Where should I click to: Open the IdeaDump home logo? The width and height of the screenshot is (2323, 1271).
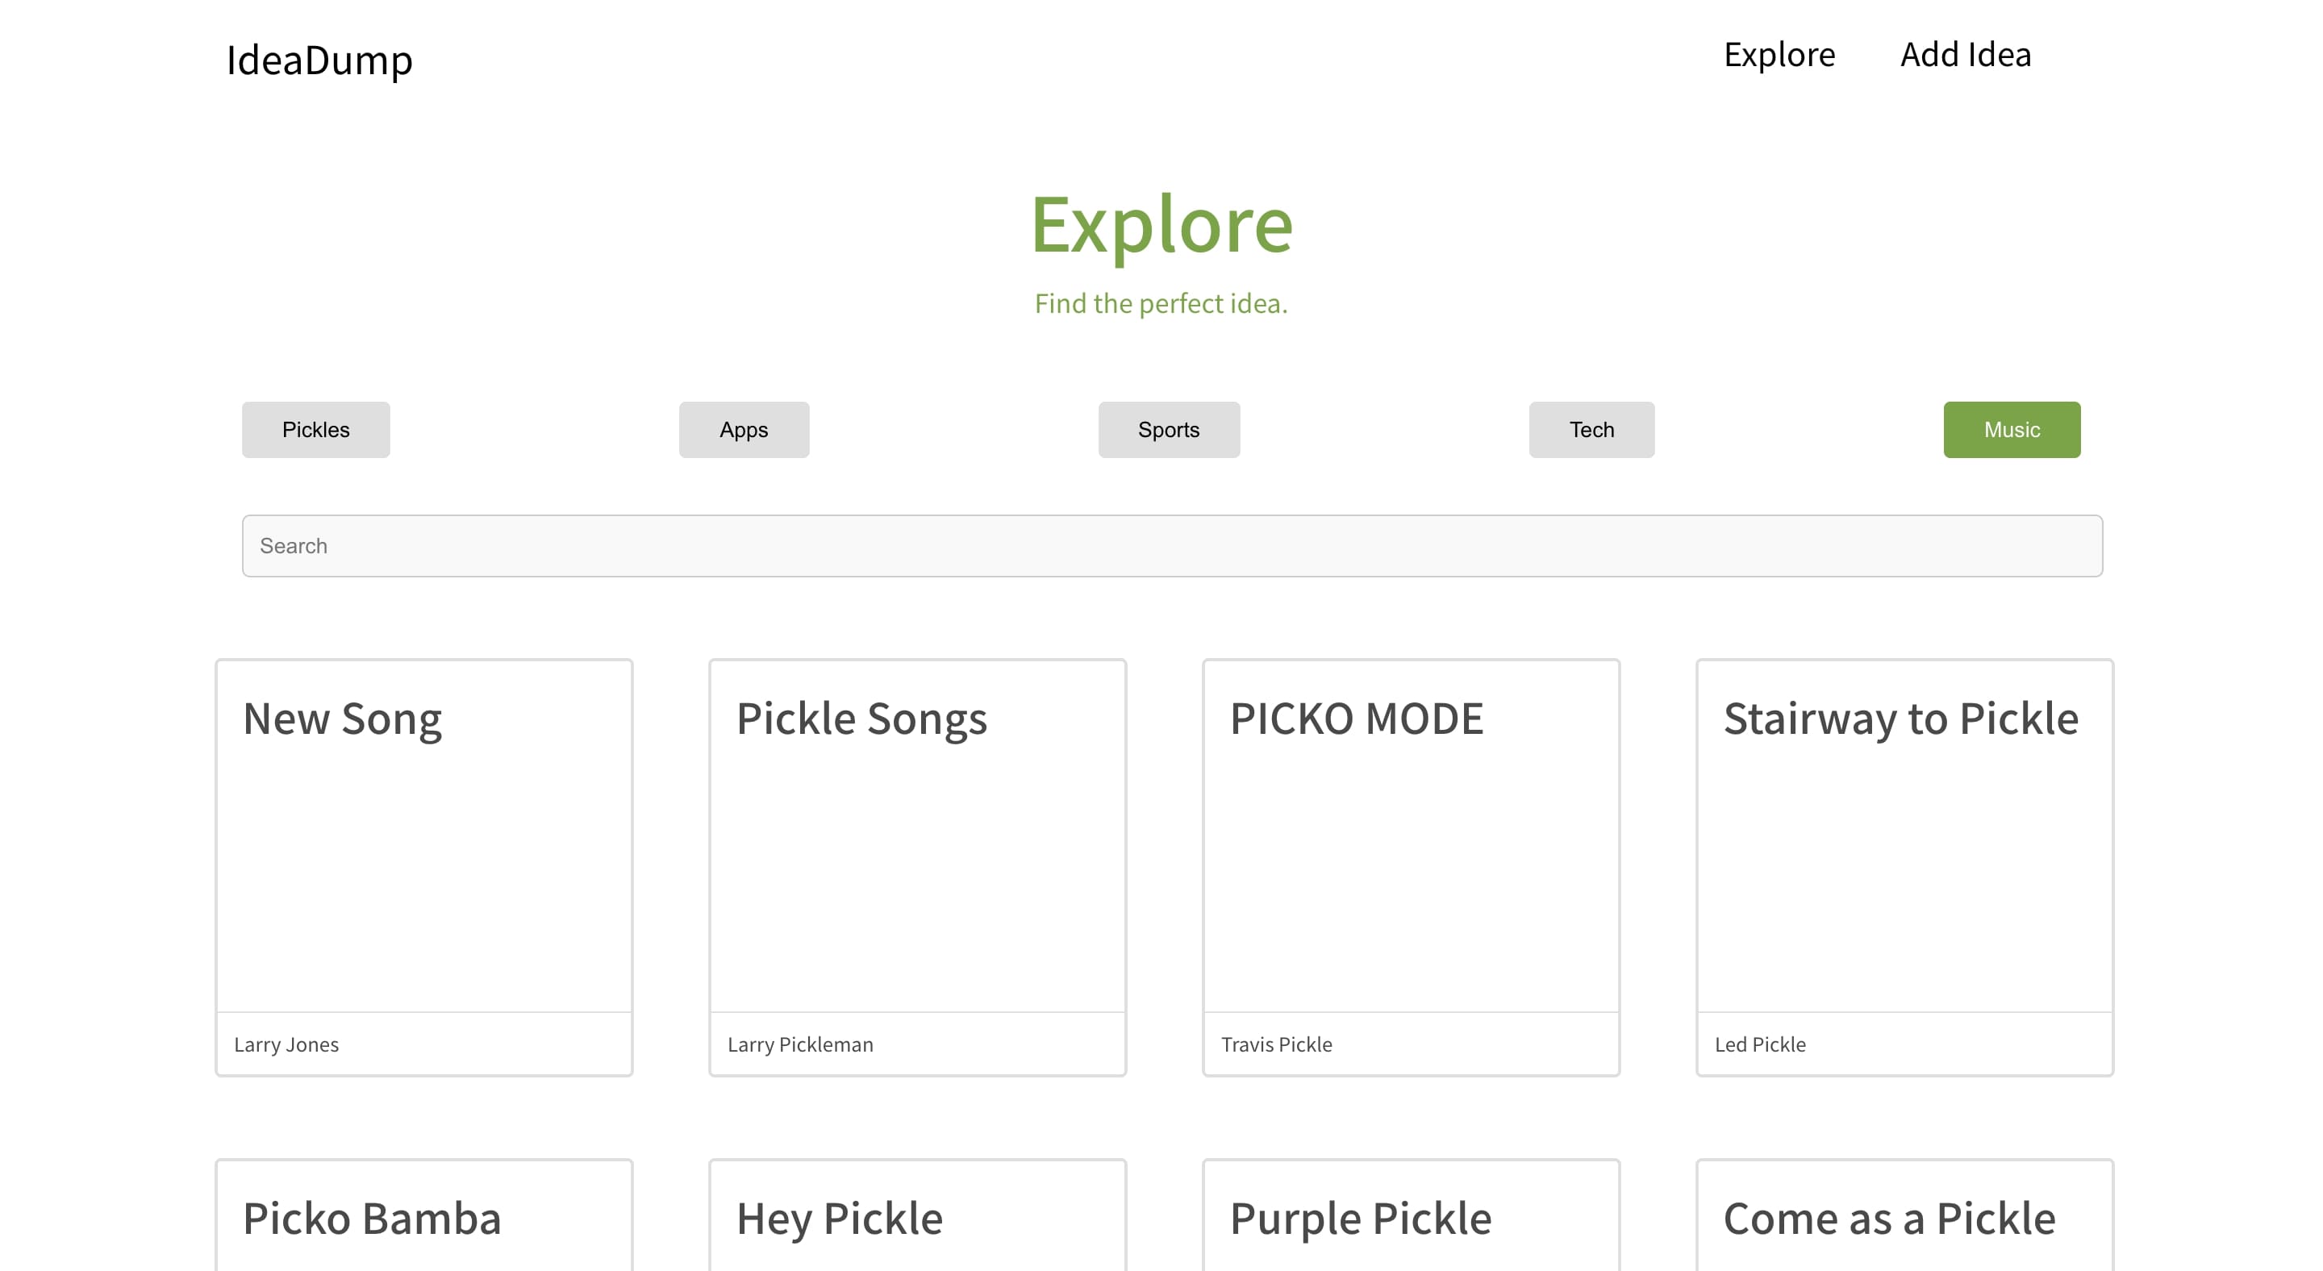[x=319, y=60]
